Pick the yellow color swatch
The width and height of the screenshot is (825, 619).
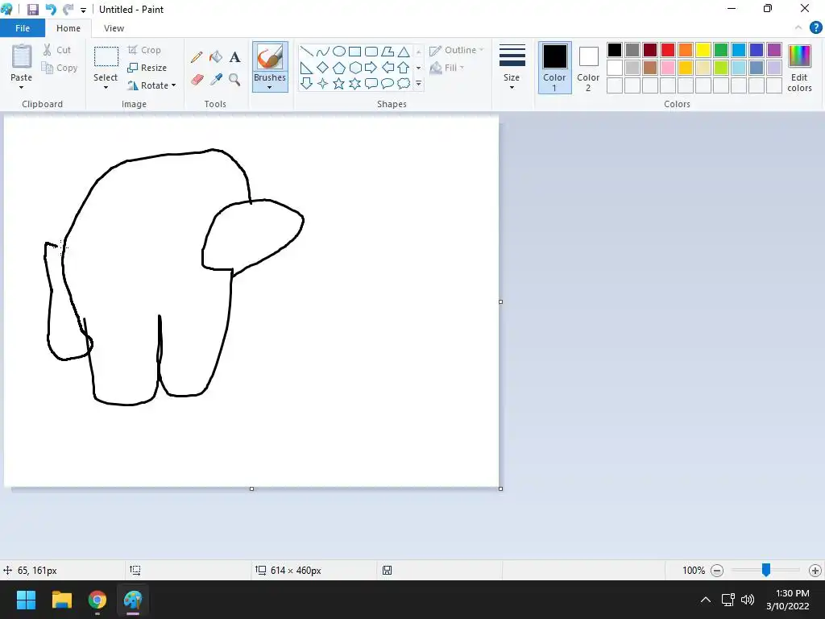pyautogui.click(x=703, y=50)
